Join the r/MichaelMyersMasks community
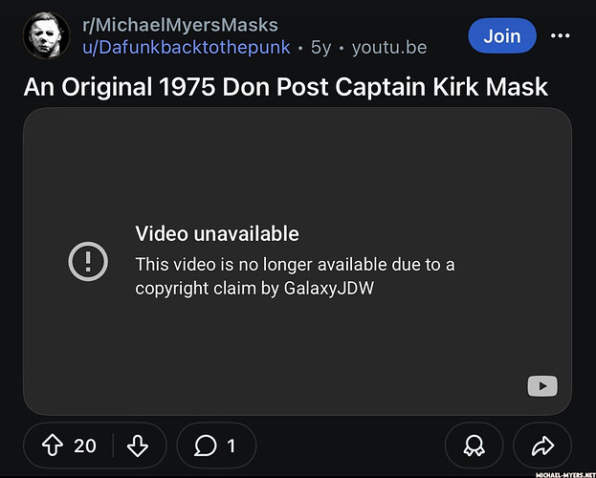Screen dimensions: 596x478 pyautogui.click(x=502, y=35)
